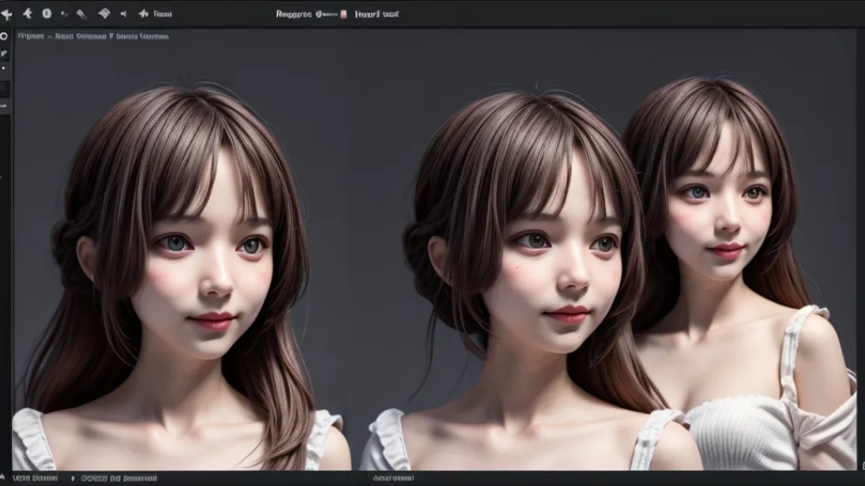The image size is (865, 486).
Task: Select the left portrait render viewport
Action: click(x=180, y=257)
